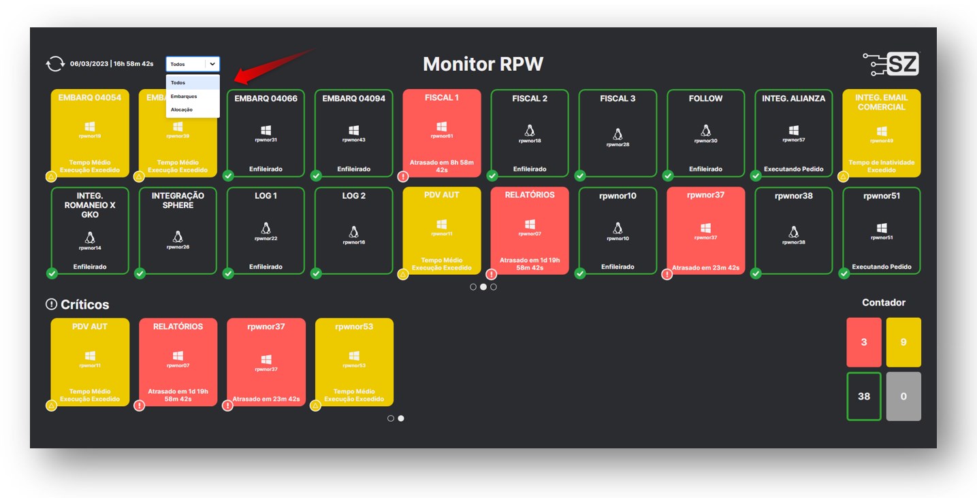Open the rpwnor53 critical card

pyautogui.click(x=354, y=362)
